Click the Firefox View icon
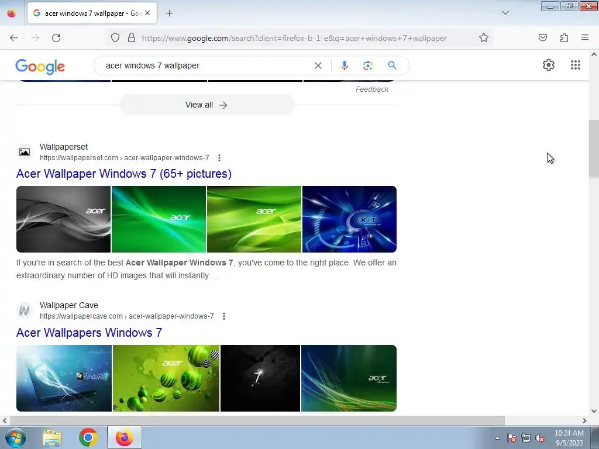Viewport: 599px width, 449px height. (12, 13)
